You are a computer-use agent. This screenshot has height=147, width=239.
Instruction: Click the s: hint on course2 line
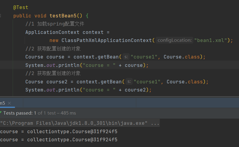pyautogui.click(x=129, y=82)
